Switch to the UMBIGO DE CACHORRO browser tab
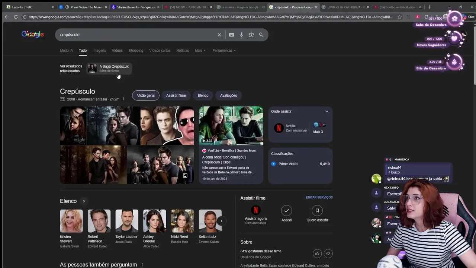Screen dimensions: 476x268 (346, 7)
